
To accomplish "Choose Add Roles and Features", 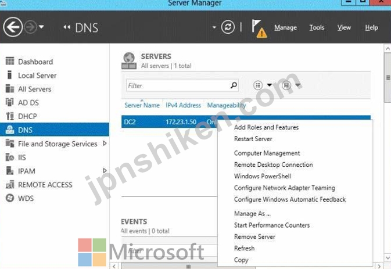I will (x=266, y=127).
